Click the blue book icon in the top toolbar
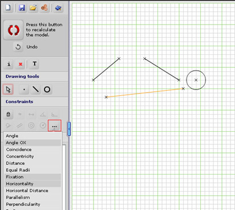Image resolution: width=235 pixels, height=210 pixels. pos(58,8)
